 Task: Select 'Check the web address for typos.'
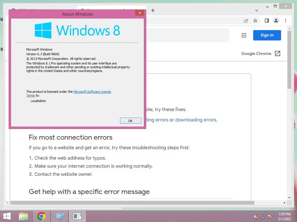point(70,158)
